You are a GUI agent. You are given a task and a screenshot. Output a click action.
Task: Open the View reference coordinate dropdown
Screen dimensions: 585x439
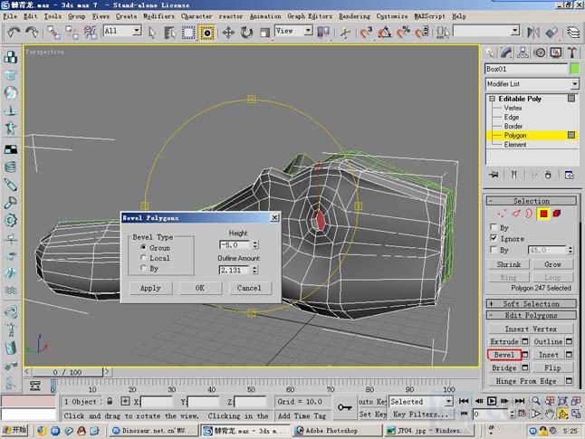click(293, 31)
